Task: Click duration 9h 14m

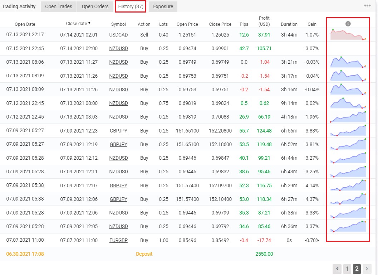Action: [289, 103]
